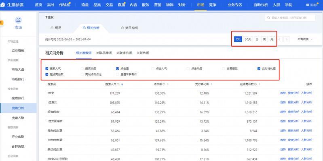323x161 pixels.
Task: Click the help icon beside 点击率 column header
Action: [164, 84]
